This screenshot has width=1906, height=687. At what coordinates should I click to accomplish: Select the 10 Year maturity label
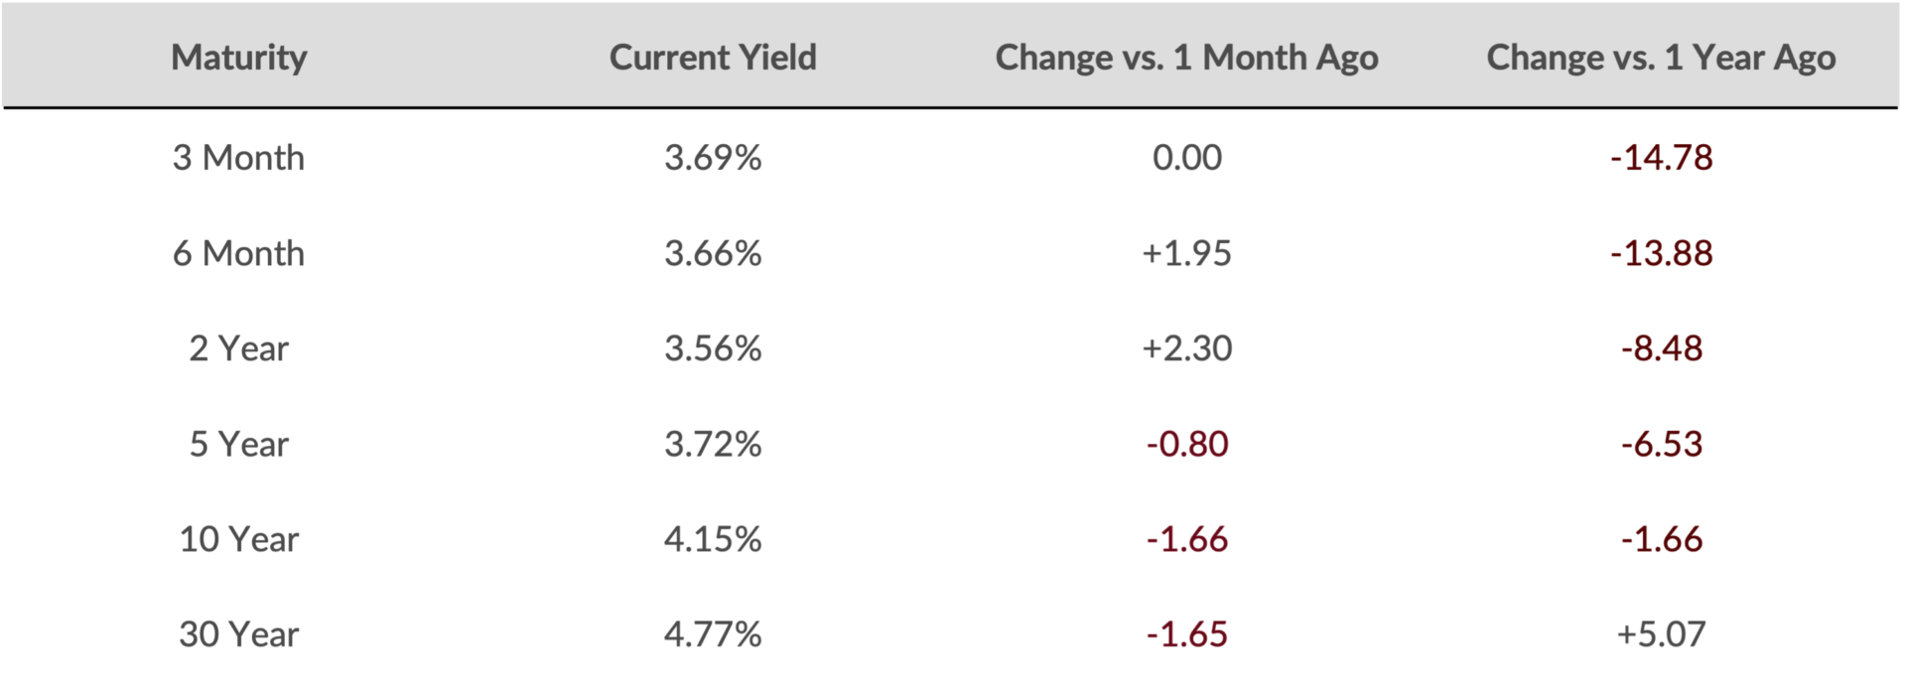tap(239, 539)
